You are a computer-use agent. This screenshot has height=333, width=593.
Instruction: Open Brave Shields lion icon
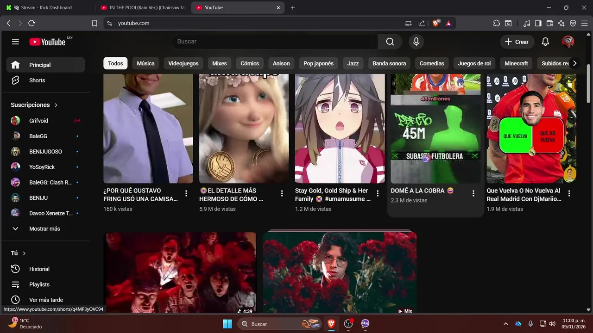point(436,23)
